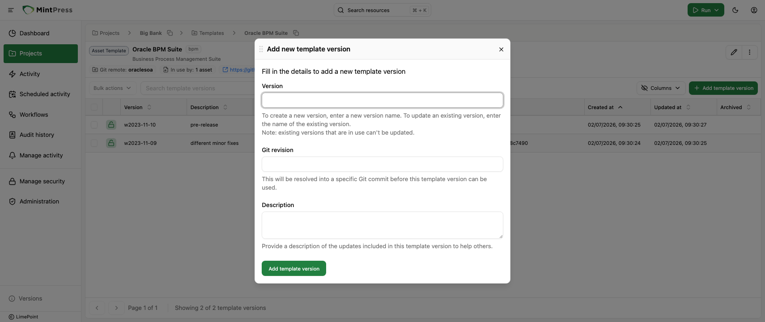Go to previous page arrow
This screenshot has width=765, height=322.
coord(97,308)
